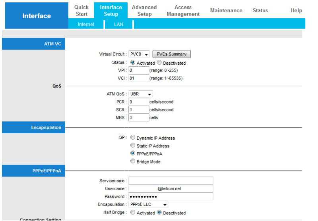Select the LAN sub-tab
The width and height of the screenshot is (318, 221).
[119, 24]
